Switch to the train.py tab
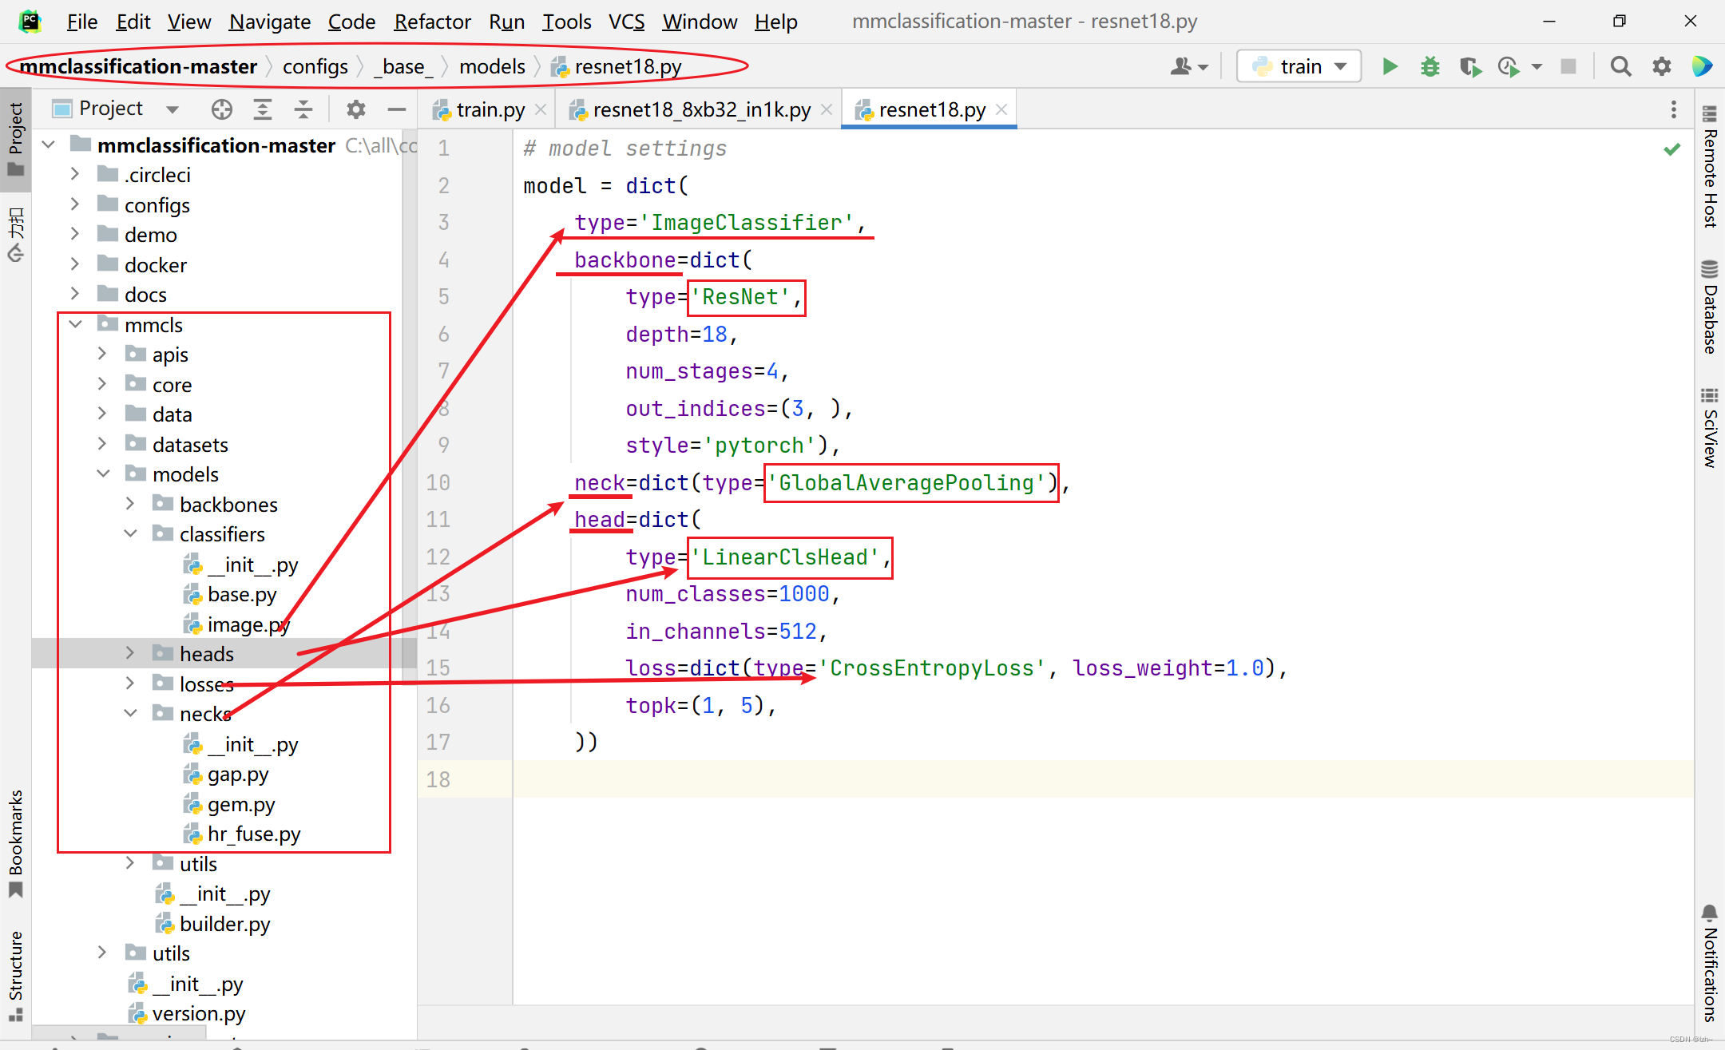This screenshot has height=1050, width=1725. [x=490, y=109]
